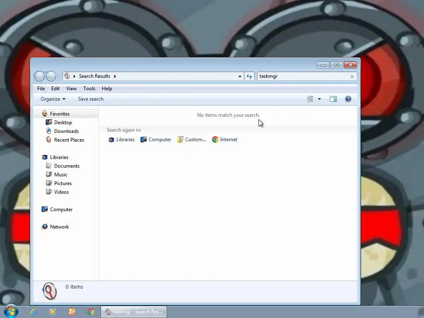Click the Libraries icon in sidebar
Viewport: 424px width, 318px height.
tap(45, 157)
